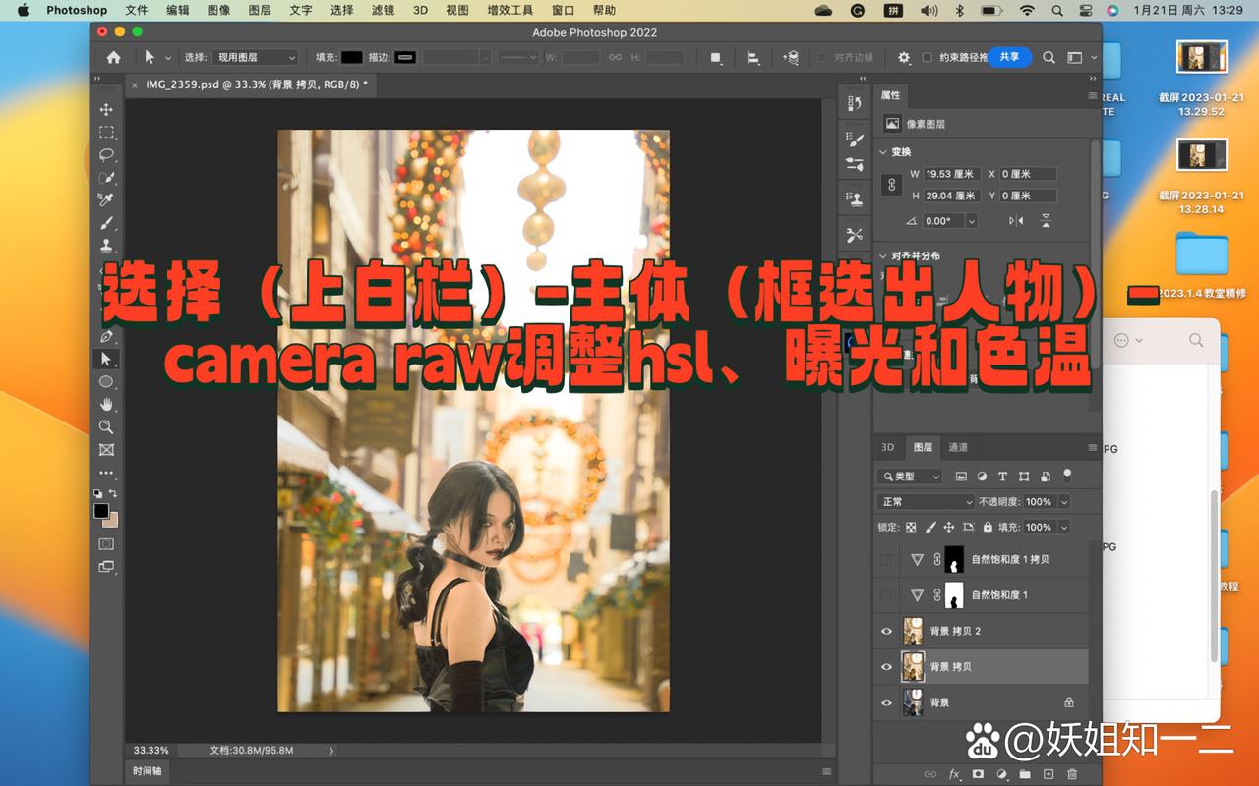Open the 滤镜 menu

[382, 11]
